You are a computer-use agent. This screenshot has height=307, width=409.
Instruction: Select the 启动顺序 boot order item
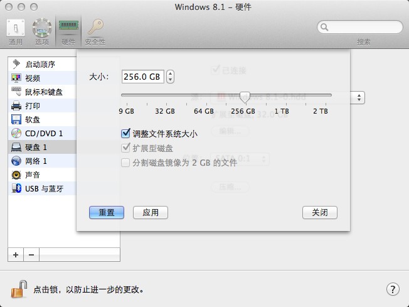(x=42, y=64)
